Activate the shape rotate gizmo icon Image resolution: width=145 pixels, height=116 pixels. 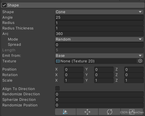click(x=110, y=112)
